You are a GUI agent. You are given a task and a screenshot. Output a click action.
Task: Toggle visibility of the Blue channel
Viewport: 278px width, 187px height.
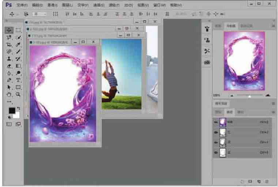(x=216, y=152)
